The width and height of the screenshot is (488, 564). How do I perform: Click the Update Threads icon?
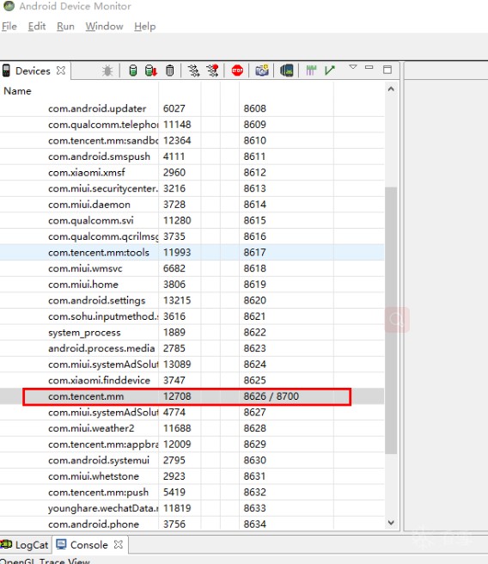[193, 70]
